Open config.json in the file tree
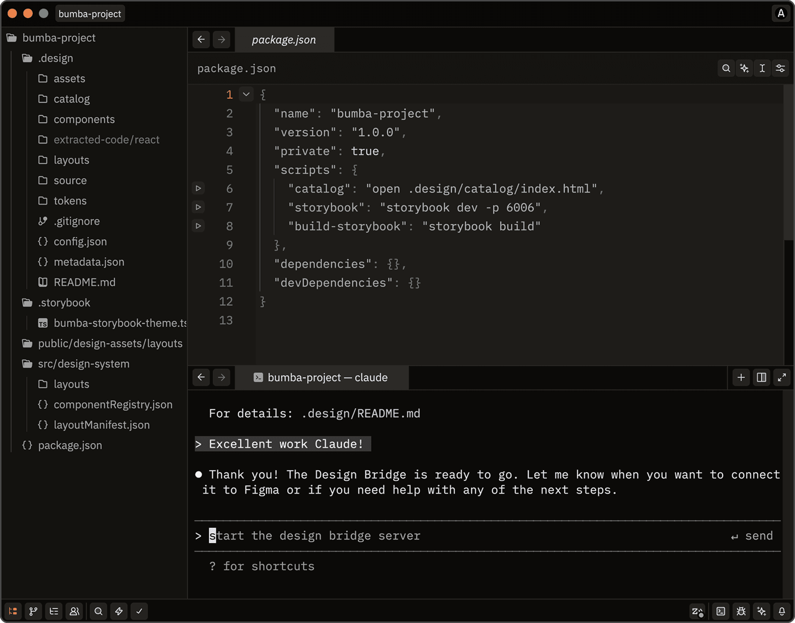Screen dimensions: 795x623 72,242
